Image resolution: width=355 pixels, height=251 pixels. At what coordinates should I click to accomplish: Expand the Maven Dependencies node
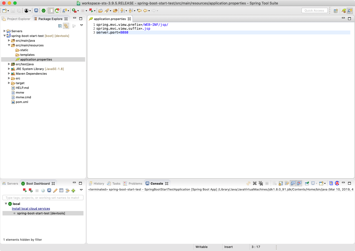point(9,74)
